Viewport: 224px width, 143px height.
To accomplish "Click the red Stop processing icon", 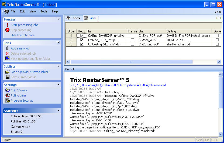I will pos(8,30).
